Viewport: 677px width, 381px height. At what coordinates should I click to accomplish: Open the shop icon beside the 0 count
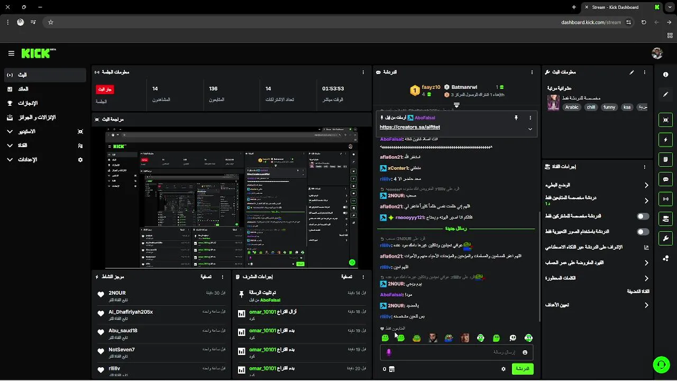click(x=391, y=369)
